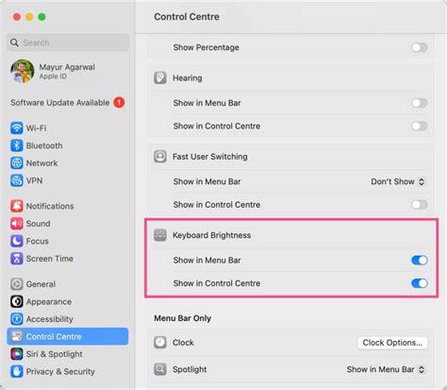Select the Bluetooth icon in sidebar
The image size is (447, 390).
[17, 145]
